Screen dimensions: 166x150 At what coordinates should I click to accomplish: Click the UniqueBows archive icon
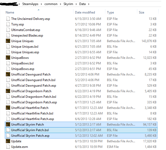pos(8,58)
